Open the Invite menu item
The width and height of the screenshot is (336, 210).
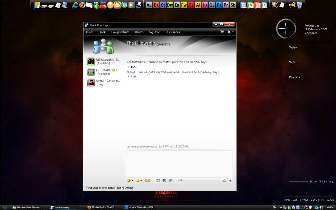pos(89,32)
